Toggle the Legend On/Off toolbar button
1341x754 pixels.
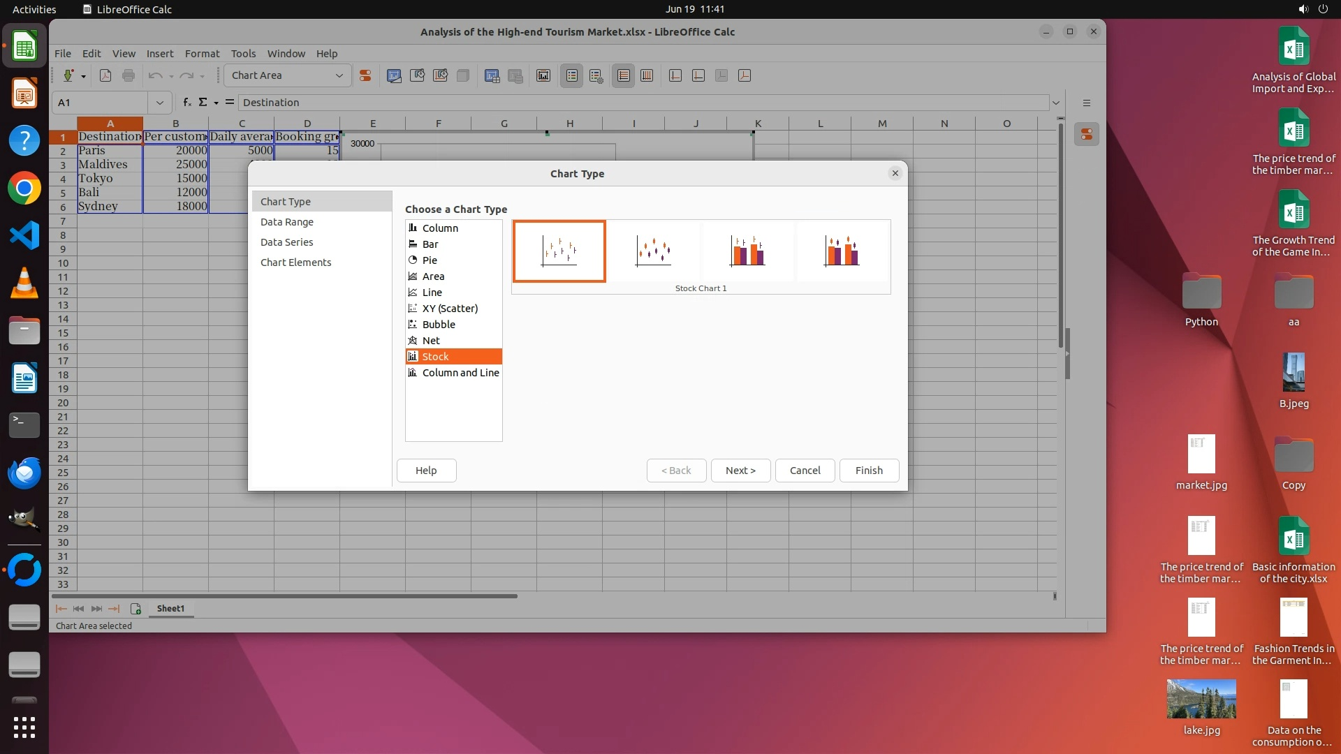click(571, 75)
